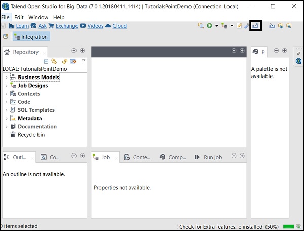Screen dimensions: 304x231
Task: Click Collapse All icon in Repository panel
Action: point(46,61)
